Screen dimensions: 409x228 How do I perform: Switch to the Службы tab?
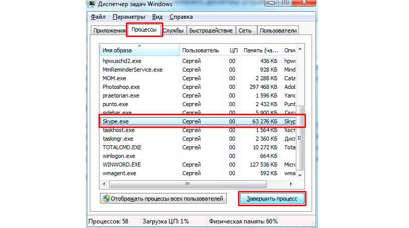point(175,30)
